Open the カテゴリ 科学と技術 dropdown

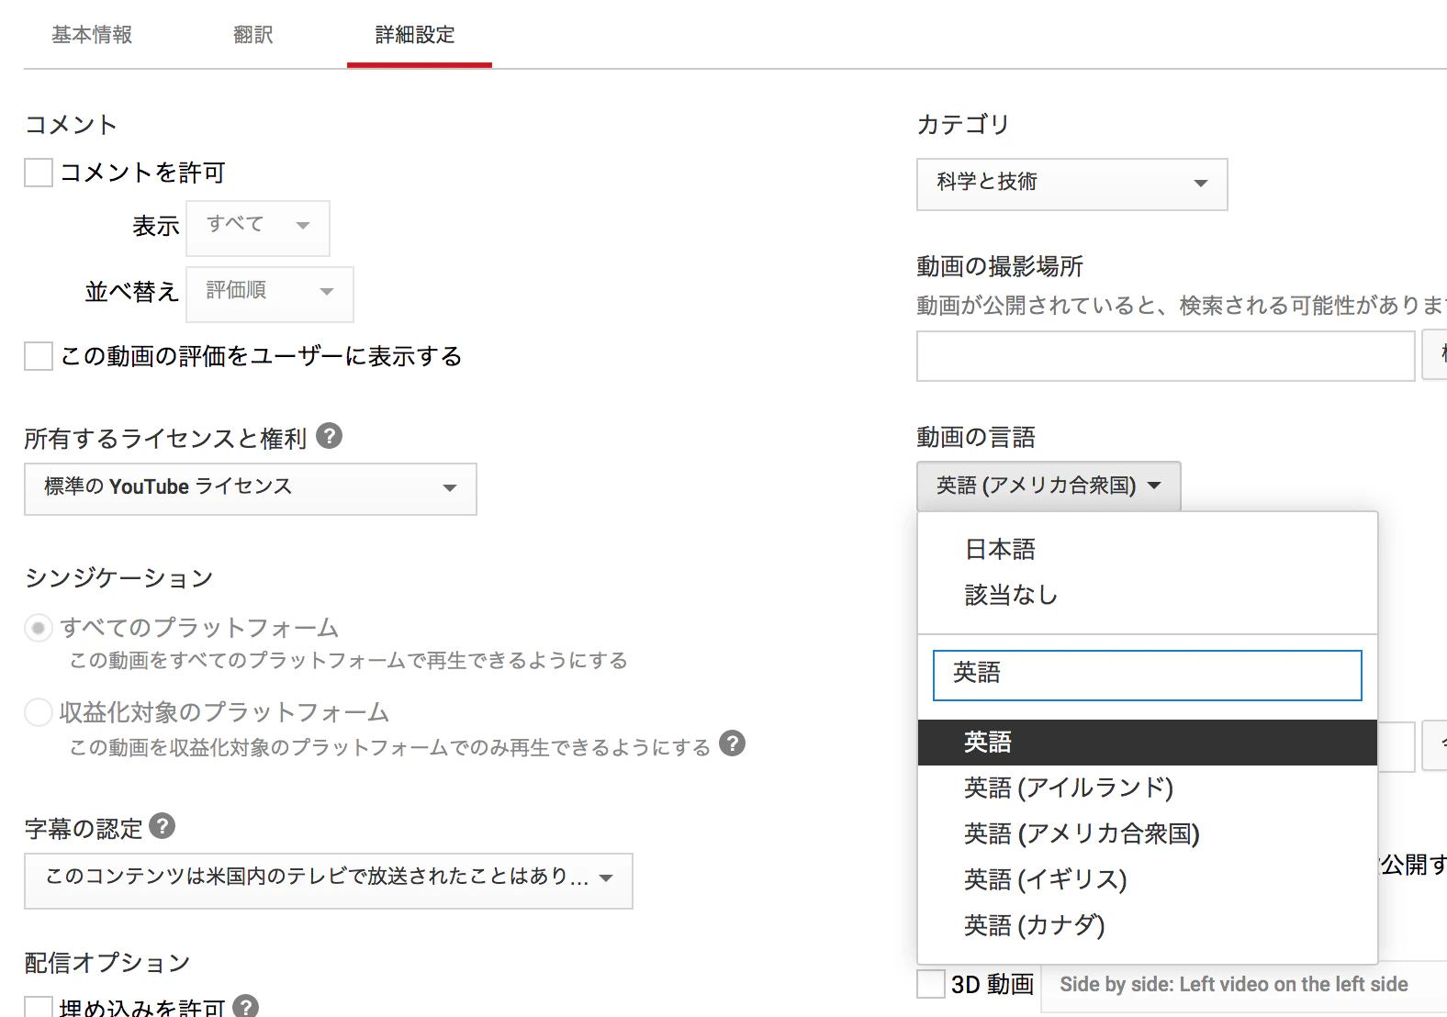(x=1071, y=184)
